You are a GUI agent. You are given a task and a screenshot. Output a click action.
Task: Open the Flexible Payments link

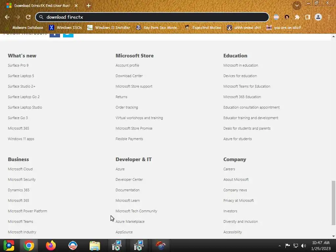coord(129,139)
